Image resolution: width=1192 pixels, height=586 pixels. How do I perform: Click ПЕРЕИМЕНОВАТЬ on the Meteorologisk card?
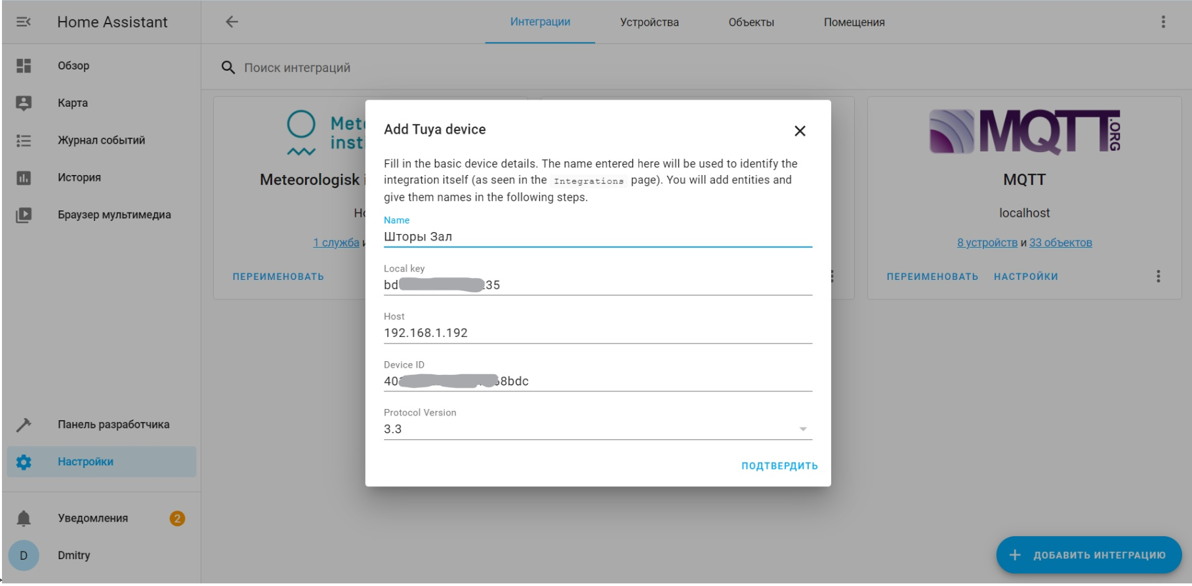pos(278,277)
